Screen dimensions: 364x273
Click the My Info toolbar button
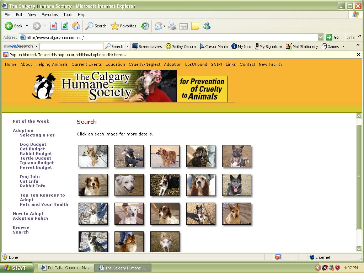point(241,47)
